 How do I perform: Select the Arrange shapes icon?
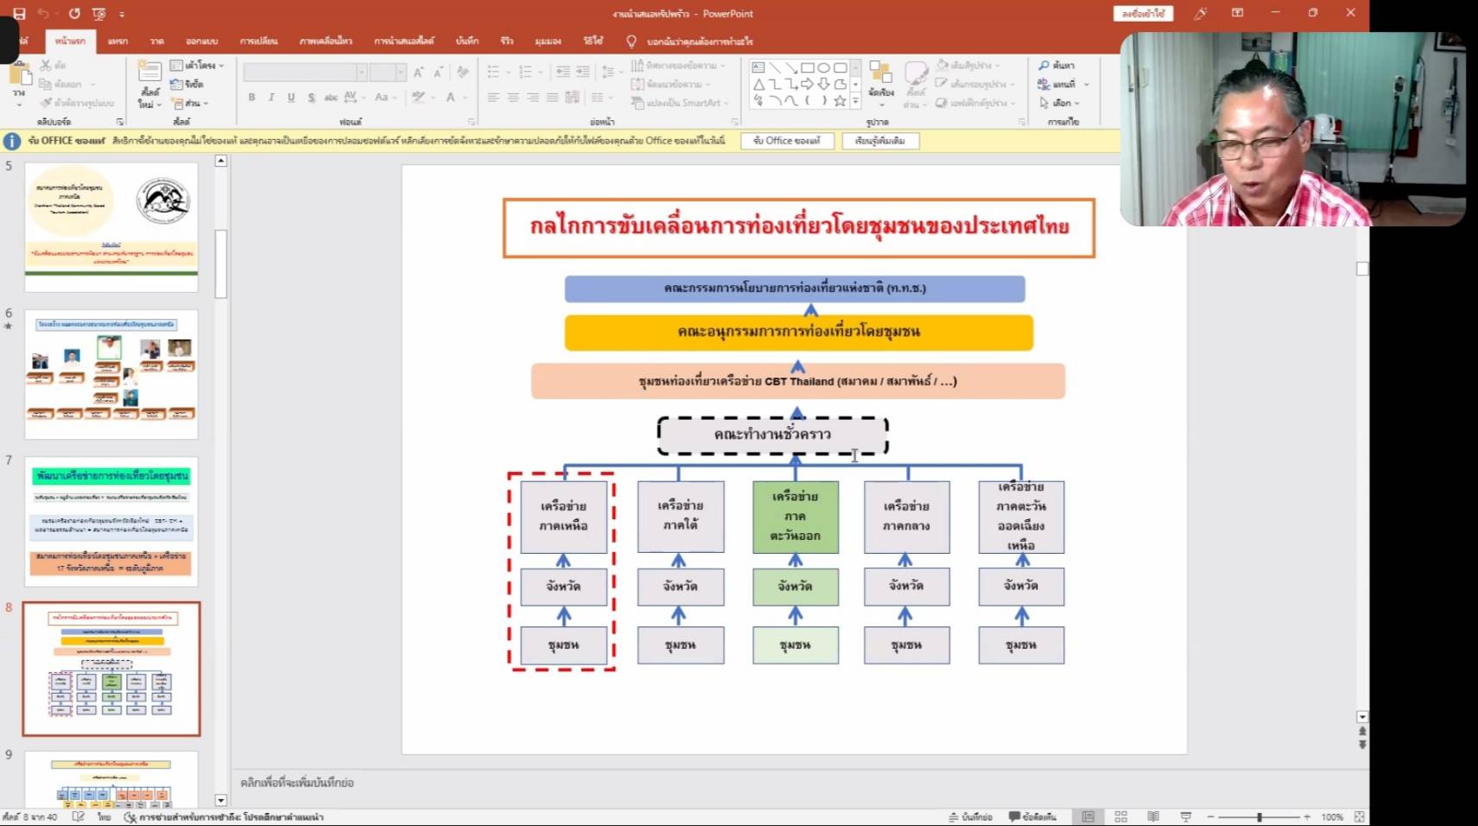[x=880, y=80]
